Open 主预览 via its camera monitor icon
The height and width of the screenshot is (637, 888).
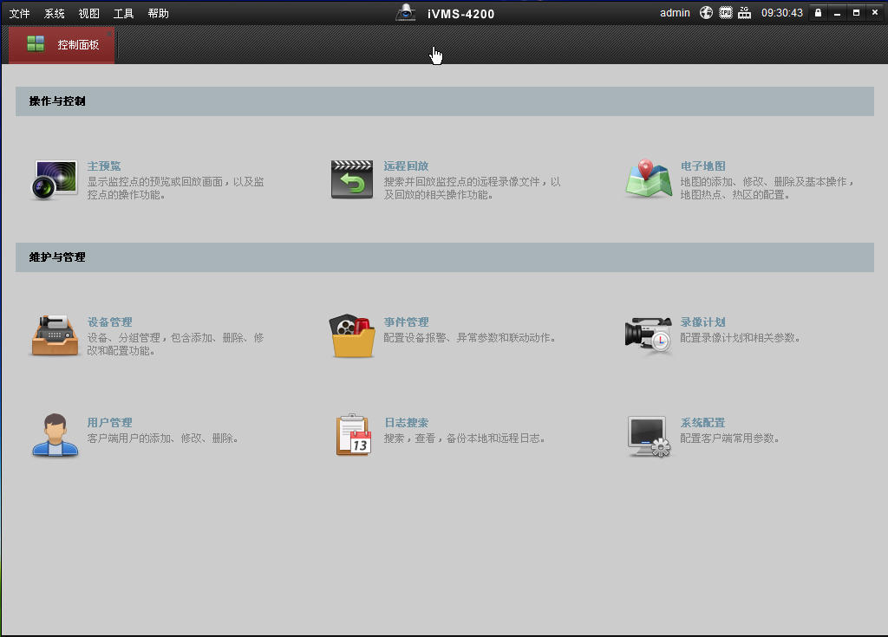tap(54, 180)
